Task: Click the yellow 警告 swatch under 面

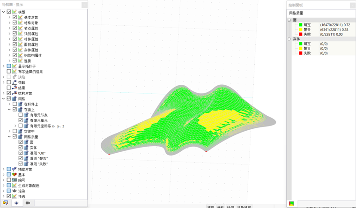Action: tap(300, 30)
